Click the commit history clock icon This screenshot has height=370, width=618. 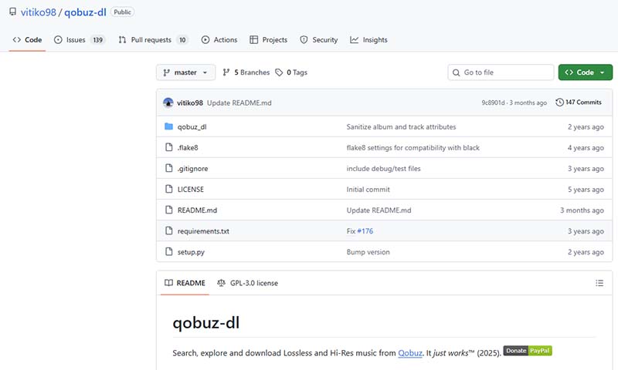[560, 103]
